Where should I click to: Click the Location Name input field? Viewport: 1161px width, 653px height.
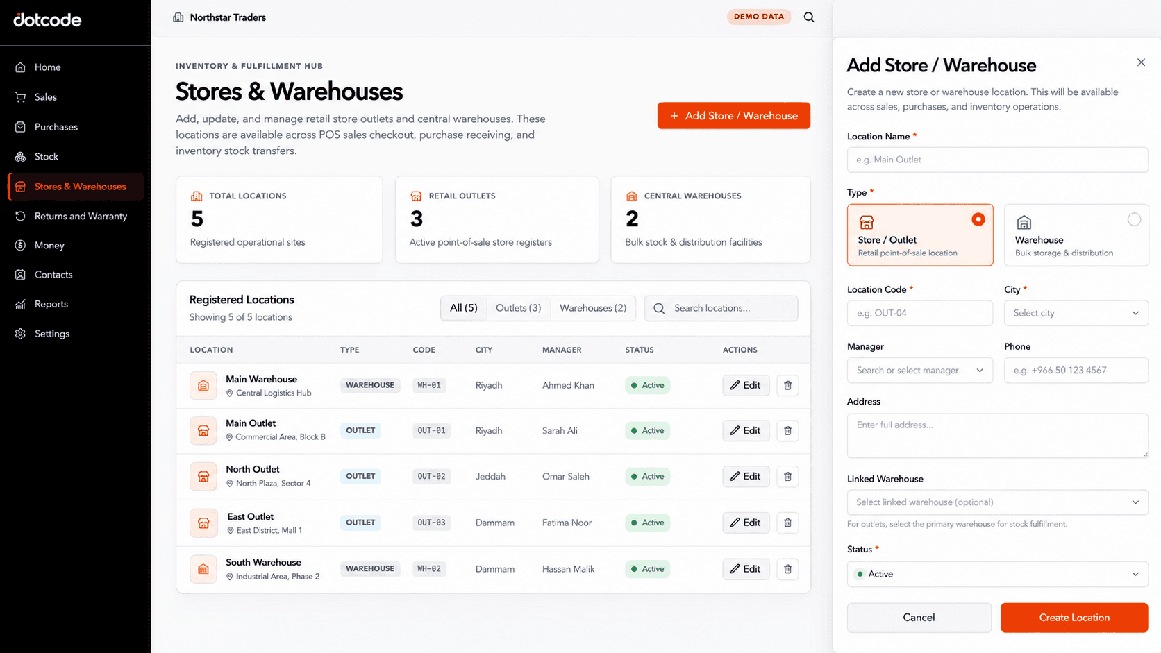pos(998,160)
